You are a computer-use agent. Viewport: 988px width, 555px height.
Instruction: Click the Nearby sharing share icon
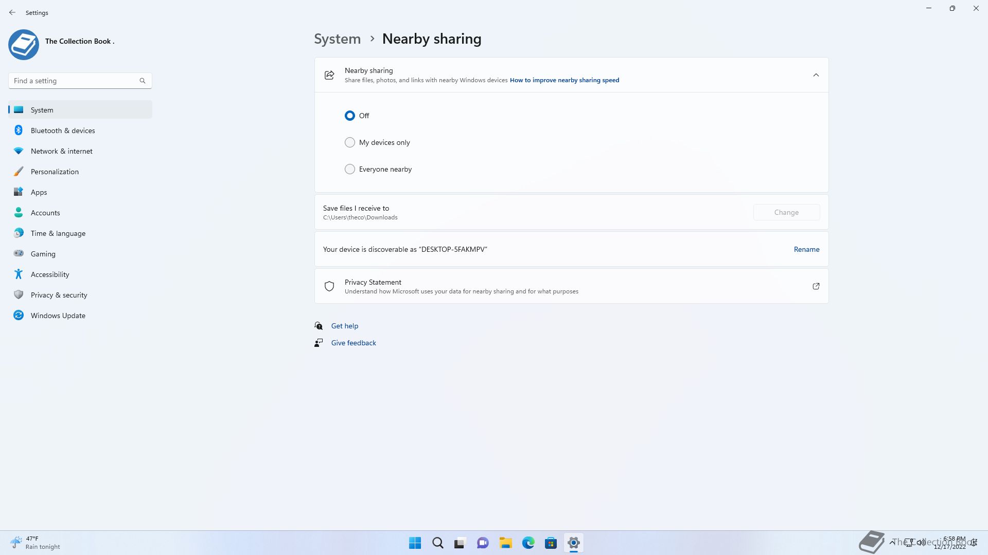(329, 75)
